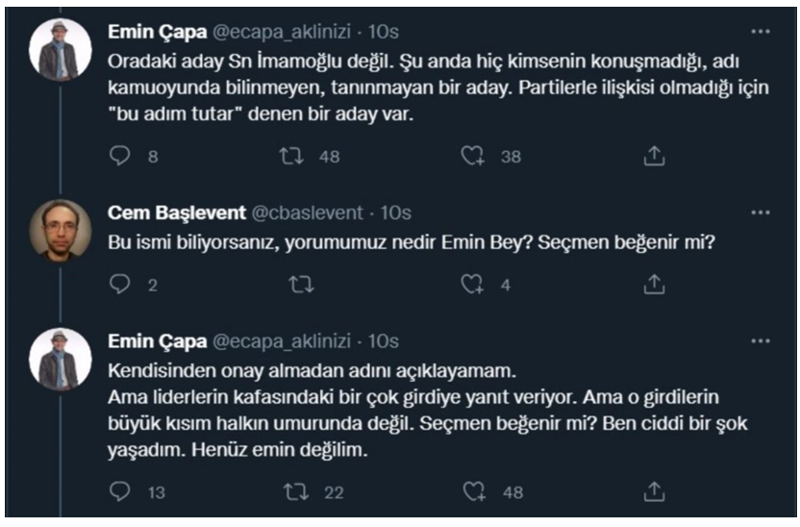Open more options on Cem Başlevent's tweet
This screenshot has width=800, height=527.
pos(761,213)
